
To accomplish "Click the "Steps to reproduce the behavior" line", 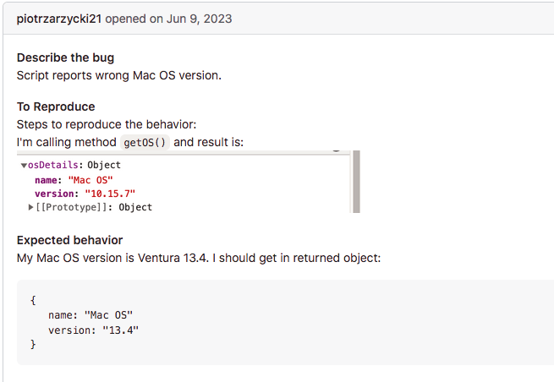I will click(x=107, y=124).
